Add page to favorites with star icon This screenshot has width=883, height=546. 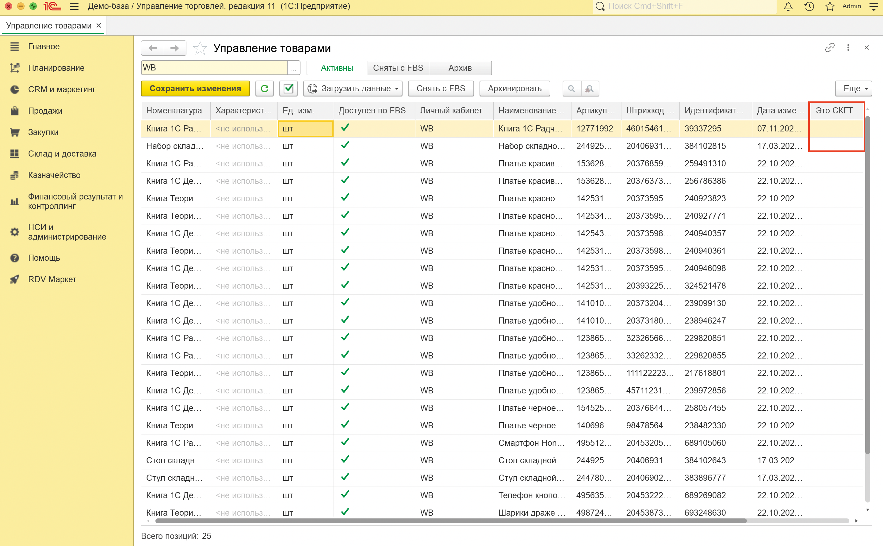coord(200,48)
